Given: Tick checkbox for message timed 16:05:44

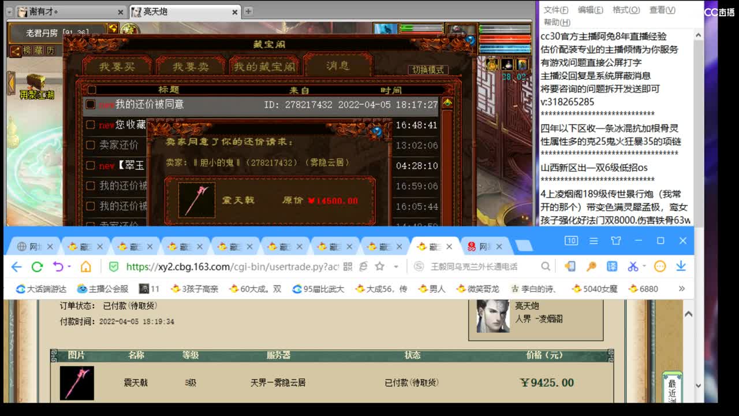Looking at the screenshot, I should click(91, 206).
